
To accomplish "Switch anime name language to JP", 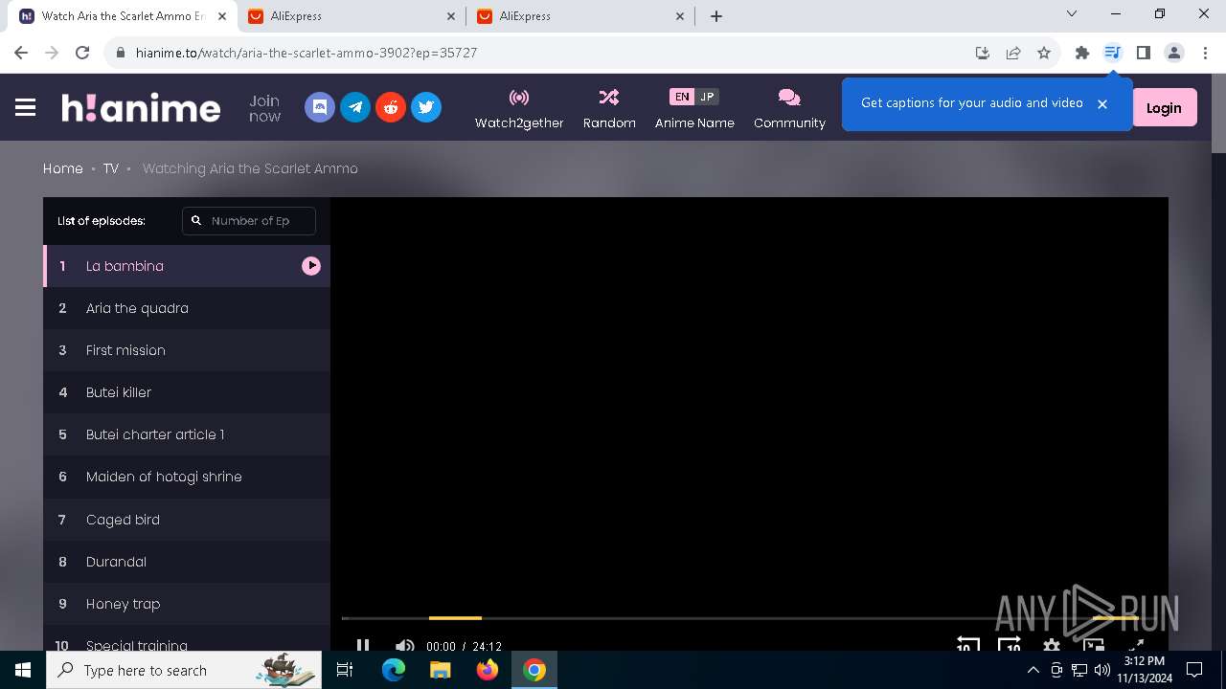I will point(707,97).
